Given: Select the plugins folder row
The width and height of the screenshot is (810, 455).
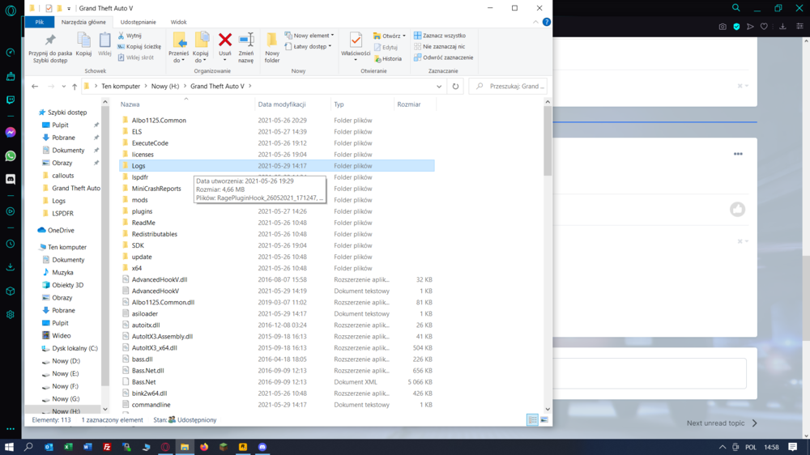Looking at the screenshot, I should (277, 211).
